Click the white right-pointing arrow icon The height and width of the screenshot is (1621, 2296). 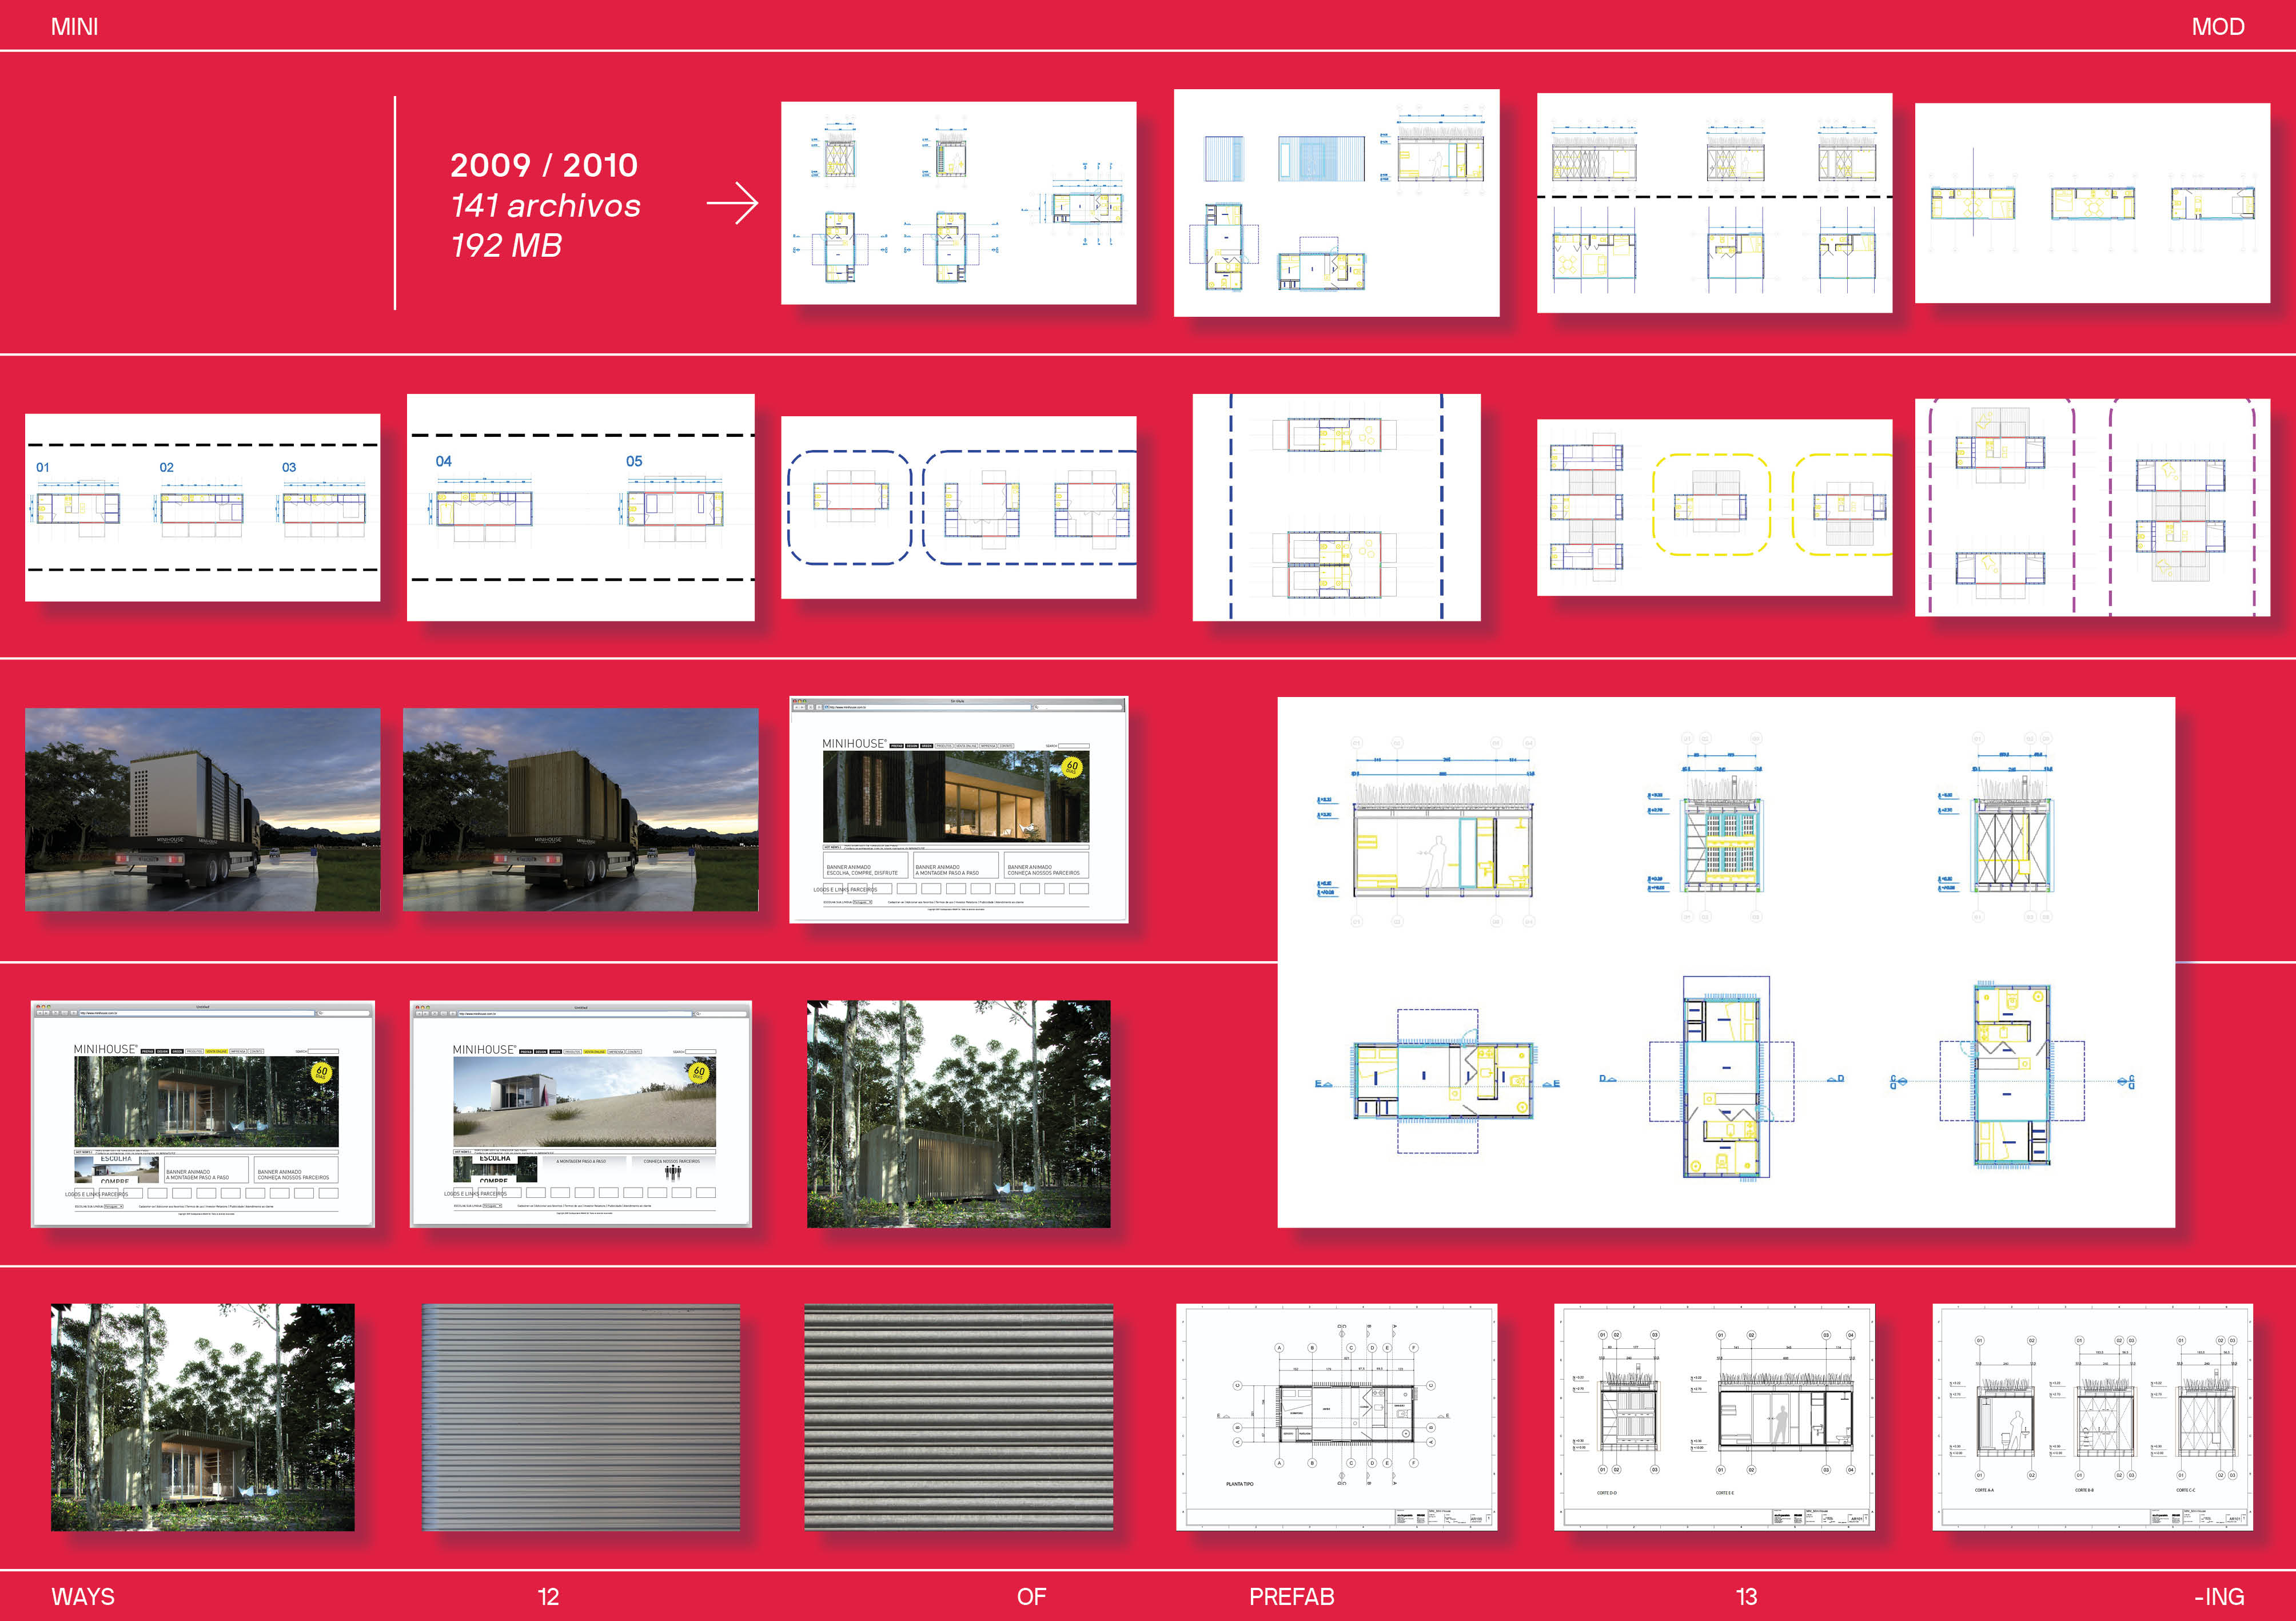(732, 204)
